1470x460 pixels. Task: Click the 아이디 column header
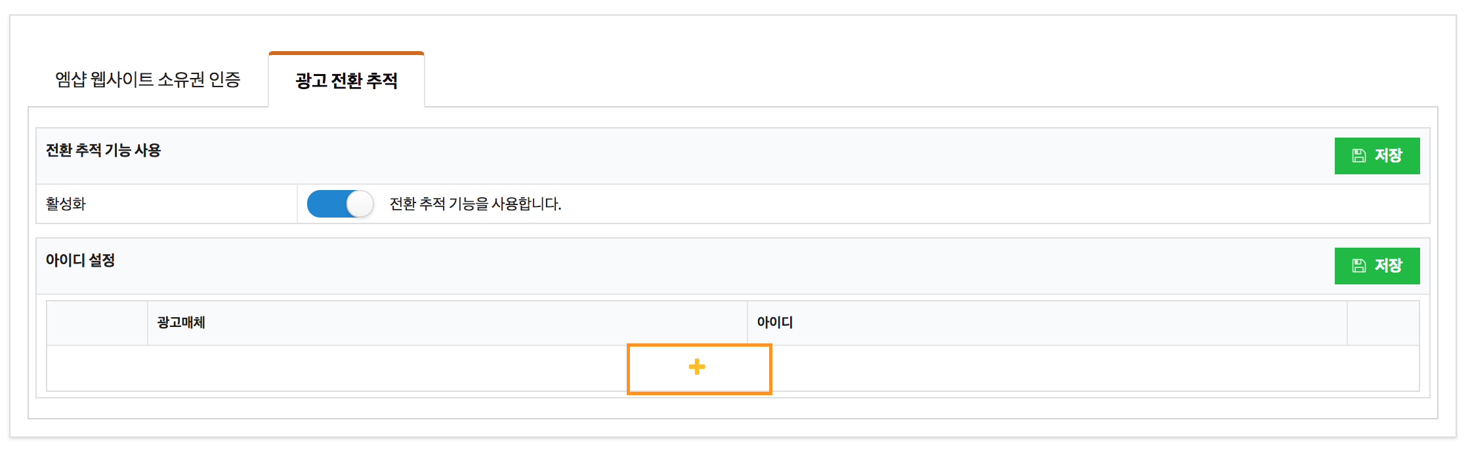(775, 322)
